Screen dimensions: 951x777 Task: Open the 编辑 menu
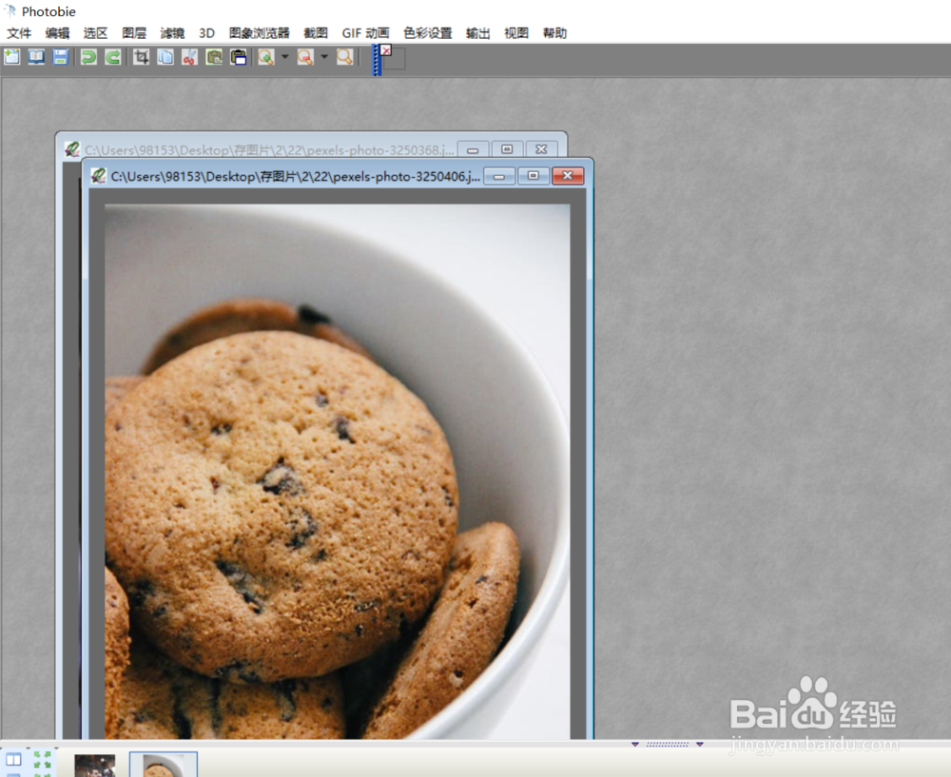coord(57,32)
